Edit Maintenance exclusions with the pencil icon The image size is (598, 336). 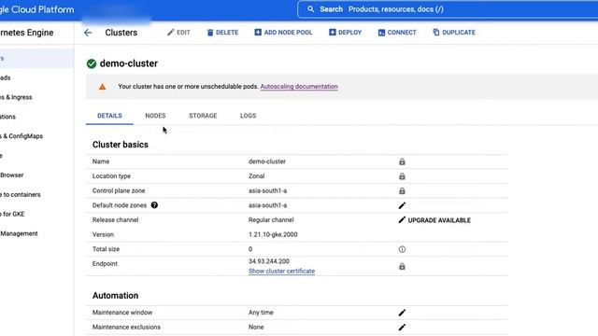[x=402, y=328]
